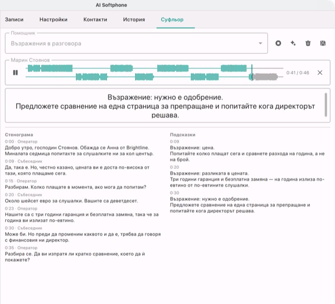Select the История tab
The height and width of the screenshot is (304, 335).
click(134, 20)
